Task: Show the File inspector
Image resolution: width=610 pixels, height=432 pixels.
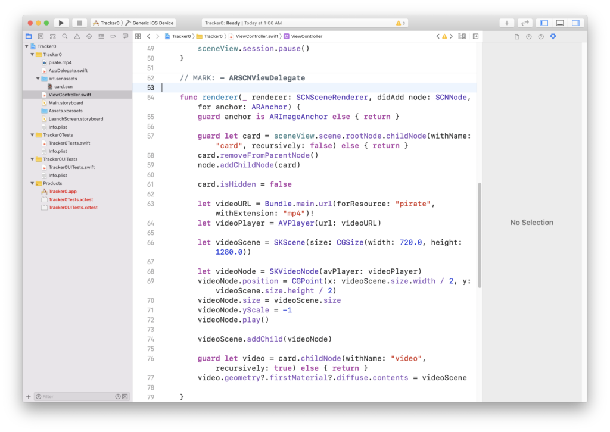Action: tap(516, 36)
